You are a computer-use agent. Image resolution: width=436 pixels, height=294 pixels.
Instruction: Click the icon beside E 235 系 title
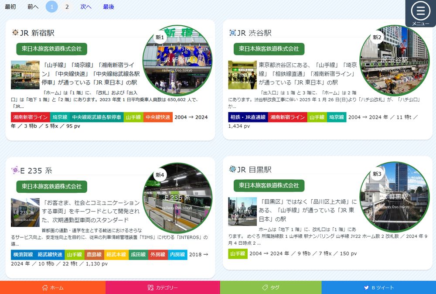coord(15,170)
